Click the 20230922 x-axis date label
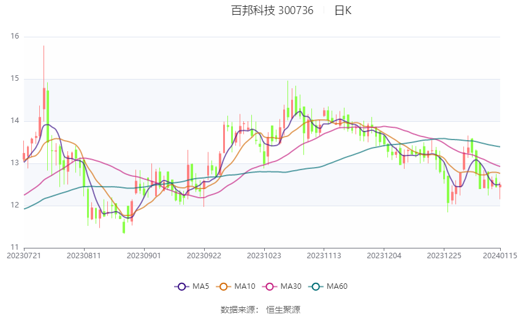This screenshot has height=317, width=521. 204,256
